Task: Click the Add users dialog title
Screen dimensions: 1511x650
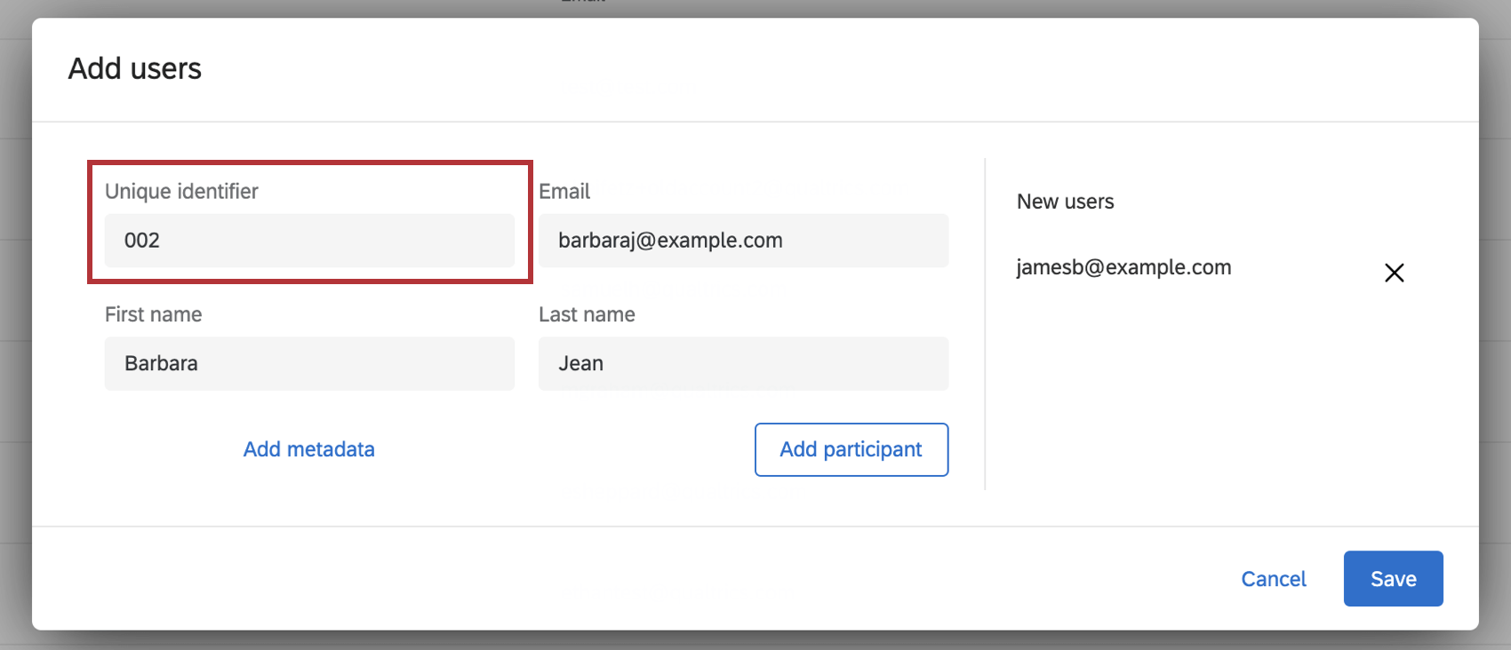Action: coord(135,69)
